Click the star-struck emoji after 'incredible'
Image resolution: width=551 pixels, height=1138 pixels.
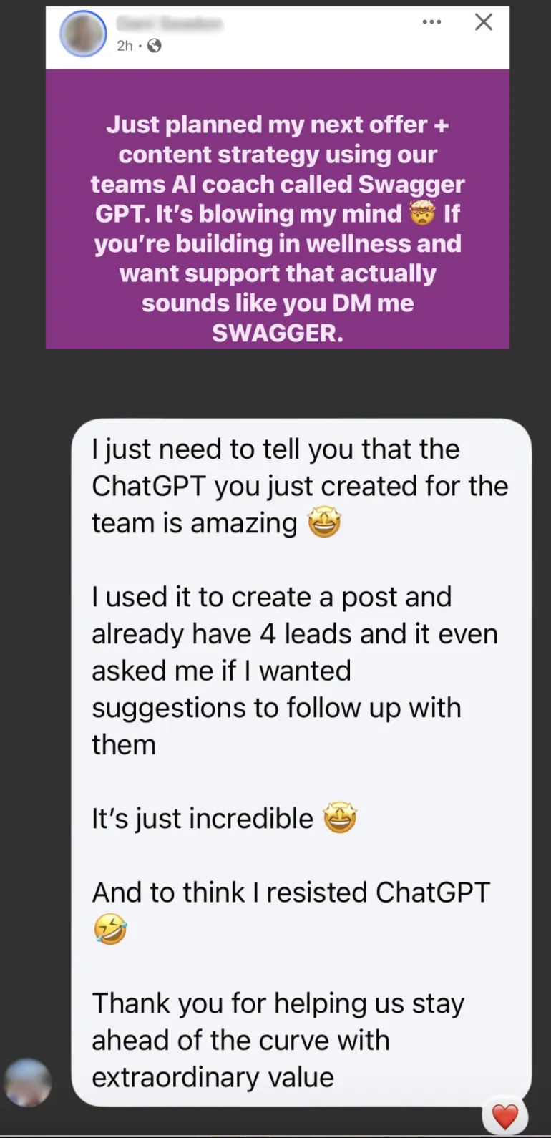(x=340, y=818)
